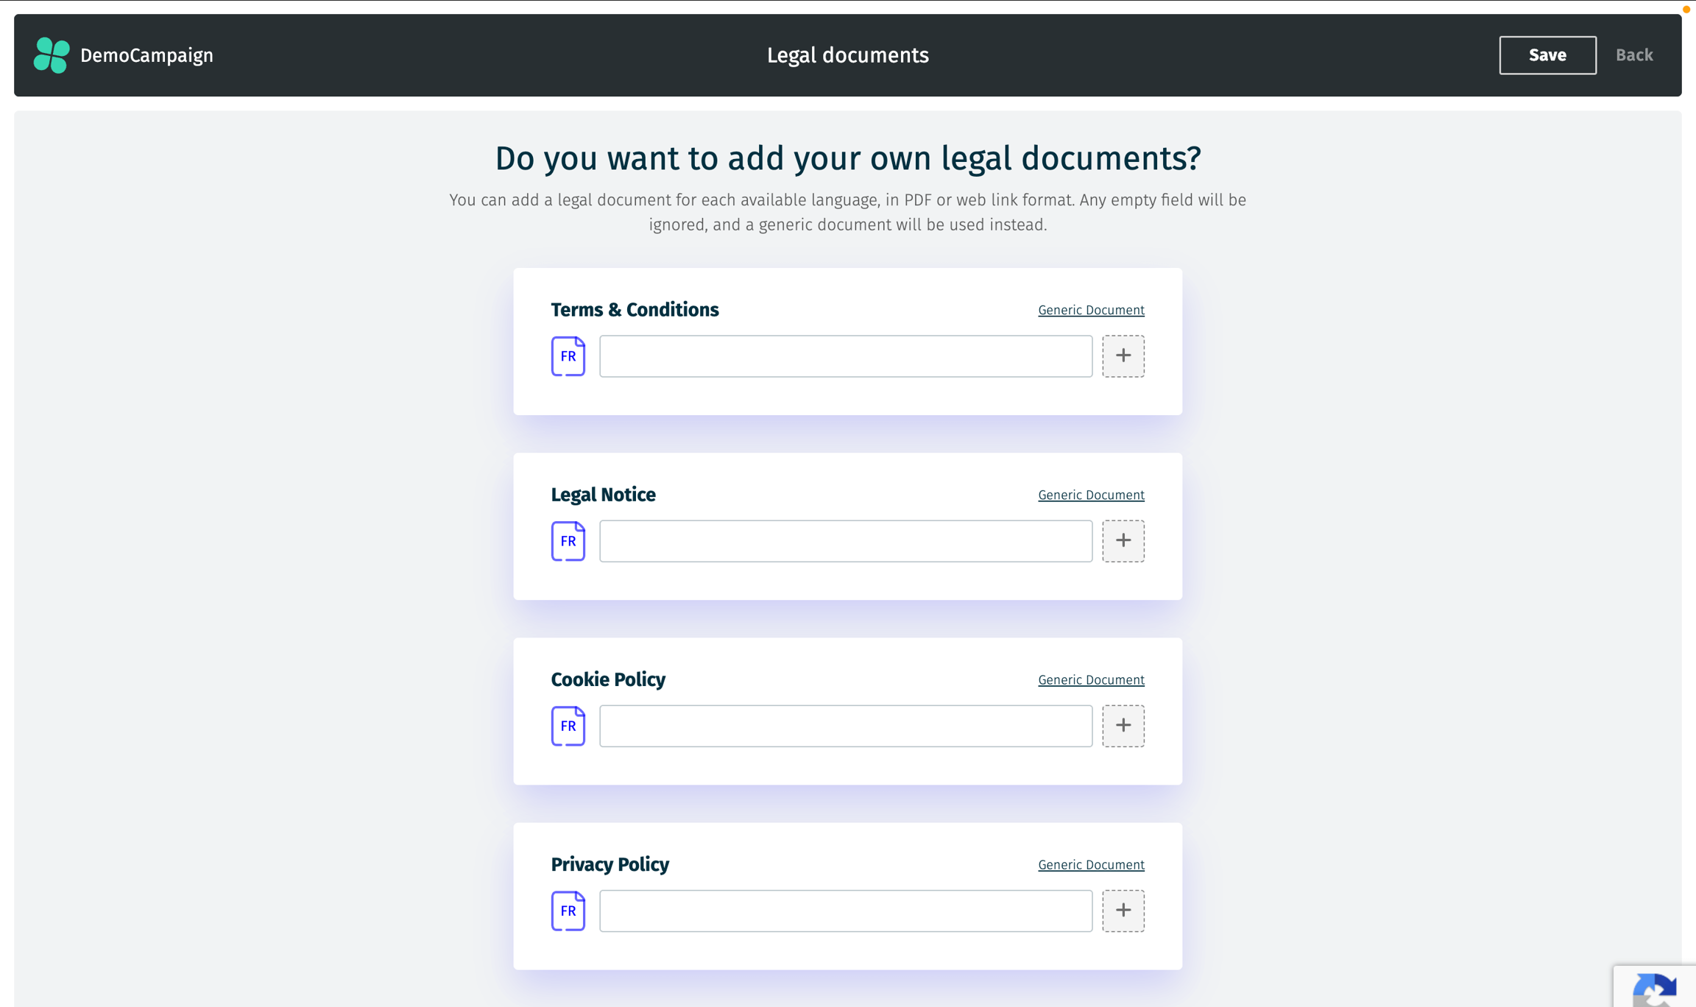
Task: Focus the Legal Notice input field
Action: (x=845, y=541)
